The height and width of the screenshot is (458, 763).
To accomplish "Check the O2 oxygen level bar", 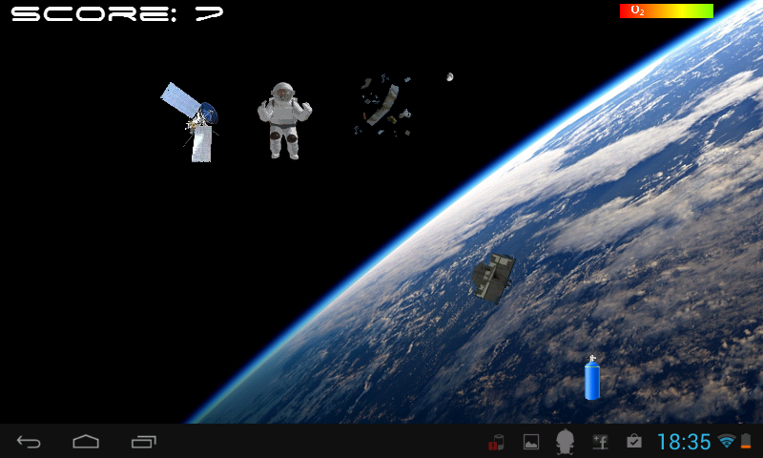I will click(666, 11).
